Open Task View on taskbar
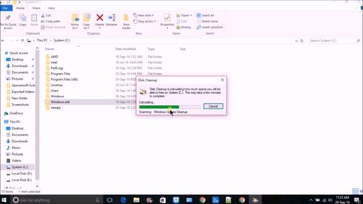363x204 pixels. pyautogui.click(x=109, y=200)
